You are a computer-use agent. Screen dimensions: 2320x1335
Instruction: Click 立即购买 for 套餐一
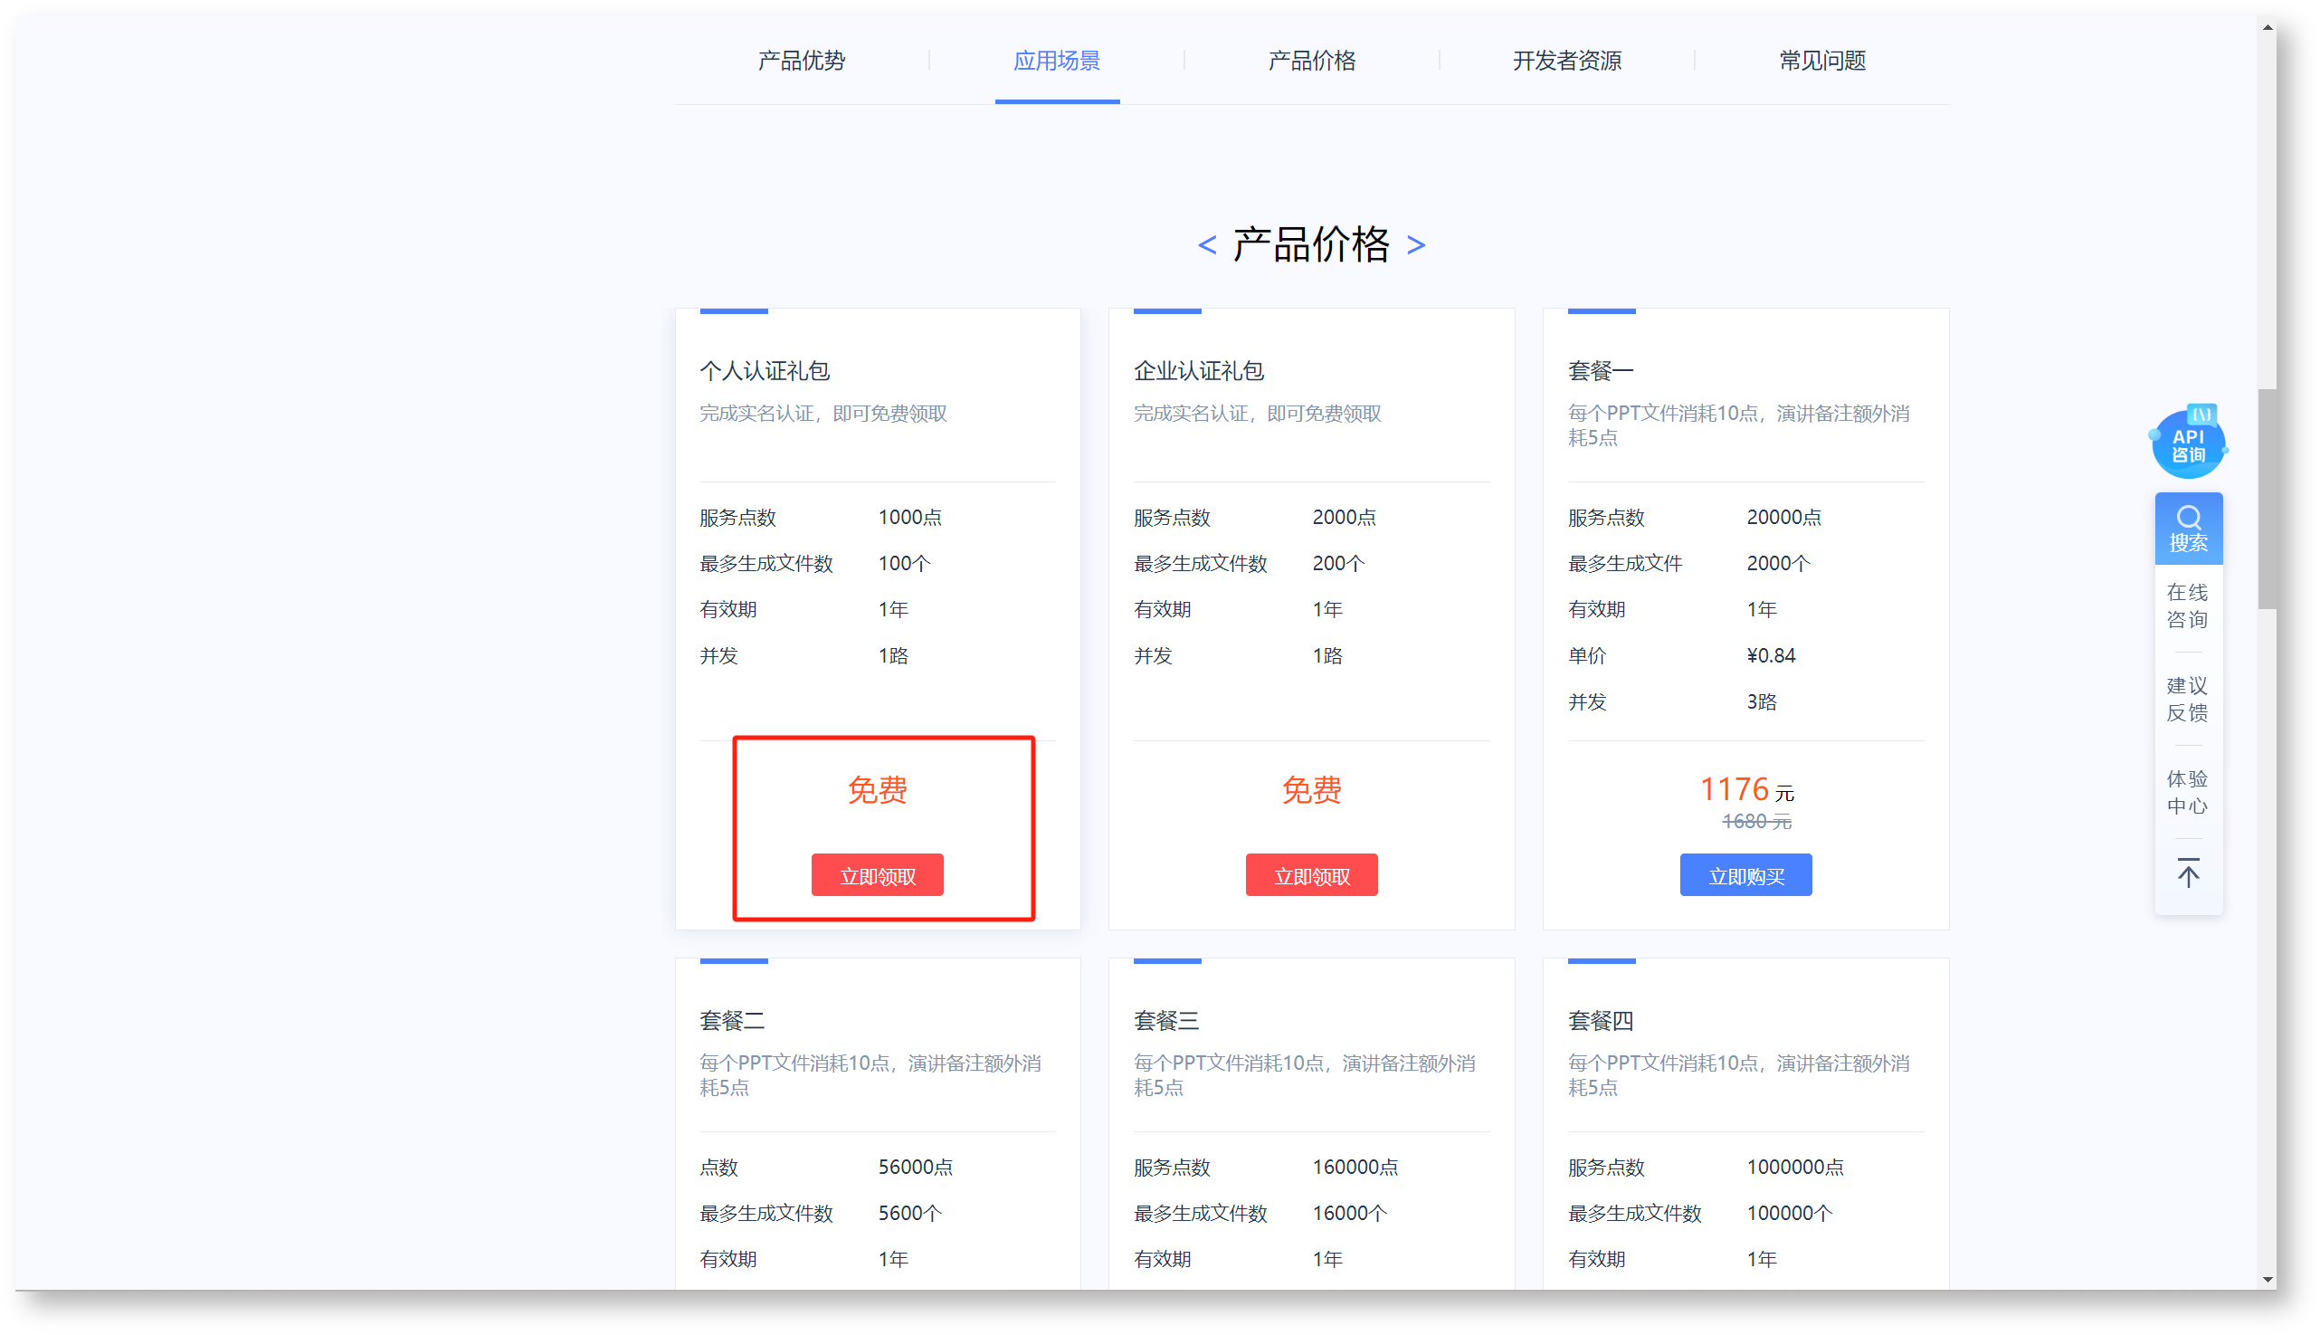tap(1745, 875)
